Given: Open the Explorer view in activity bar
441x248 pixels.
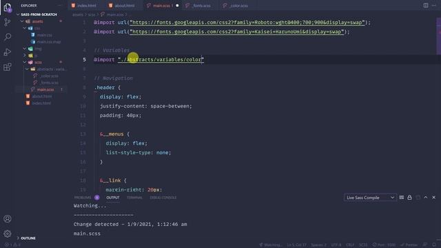Looking at the screenshot, I should (x=8, y=8).
